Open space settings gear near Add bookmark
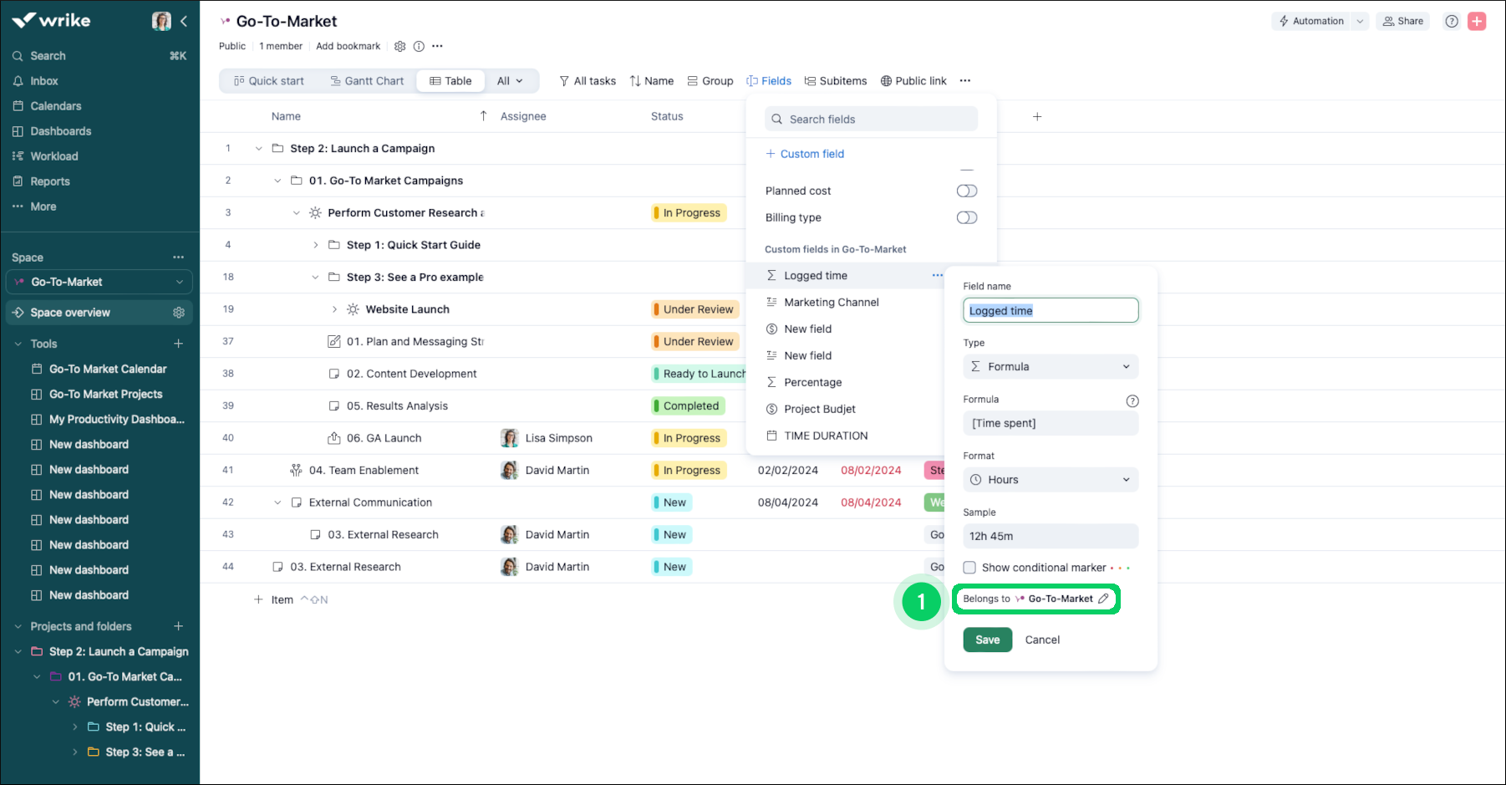The width and height of the screenshot is (1506, 785). [x=399, y=47]
